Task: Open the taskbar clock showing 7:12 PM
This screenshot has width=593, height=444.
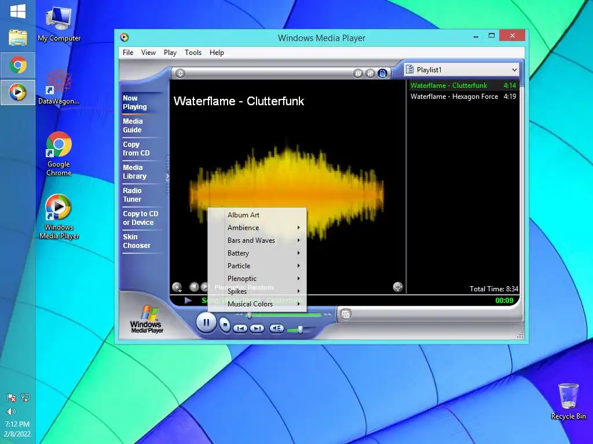Action: (x=17, y=429)
